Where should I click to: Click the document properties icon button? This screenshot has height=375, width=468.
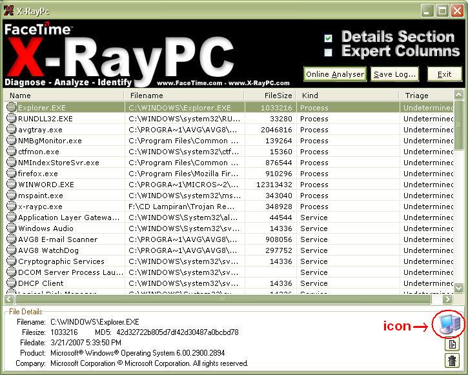point(452,344)
